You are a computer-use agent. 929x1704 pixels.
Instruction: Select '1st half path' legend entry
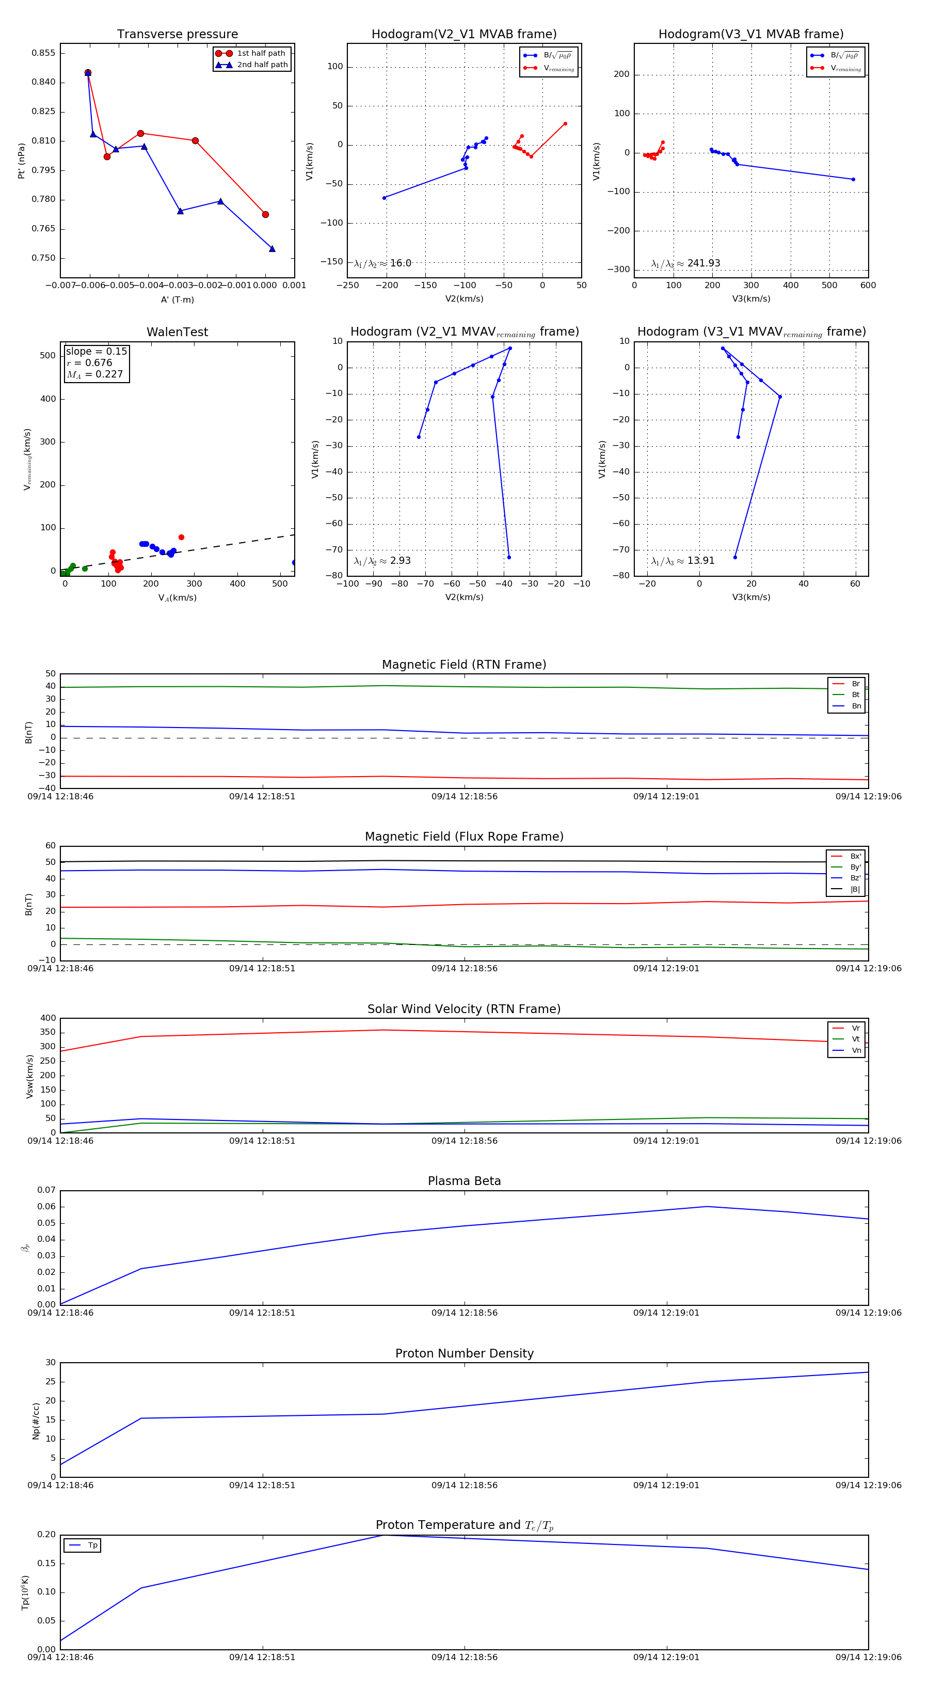pos(251,54)
